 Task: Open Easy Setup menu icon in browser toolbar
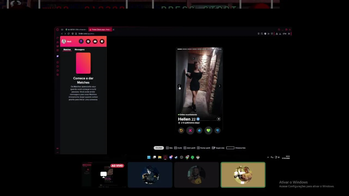289,34
